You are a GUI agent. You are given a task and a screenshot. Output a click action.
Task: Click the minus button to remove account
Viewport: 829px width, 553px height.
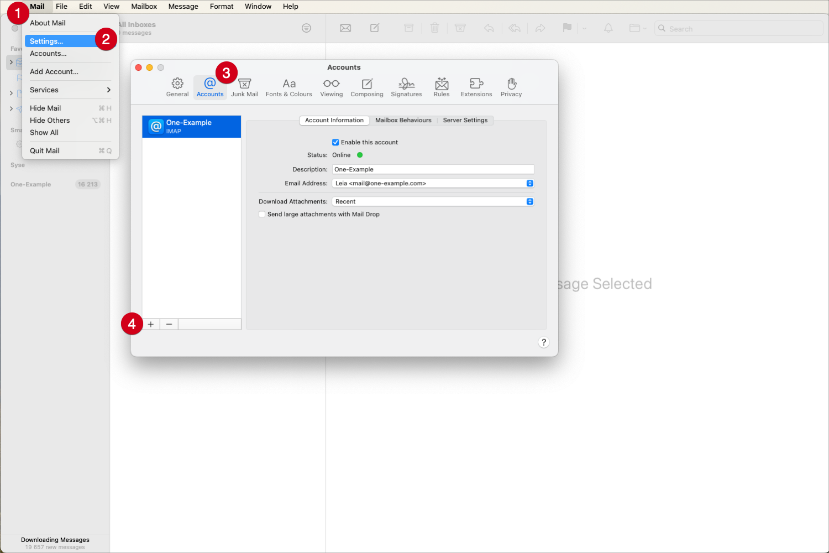click(x=169, y=325)
